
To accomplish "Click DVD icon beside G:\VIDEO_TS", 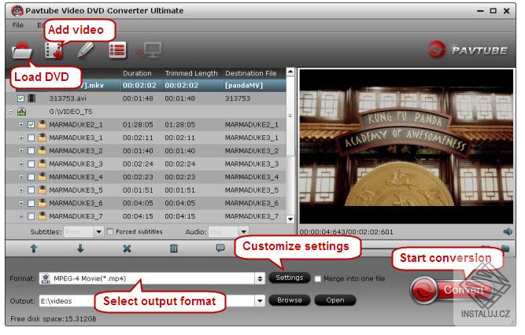I will [21, 112].
